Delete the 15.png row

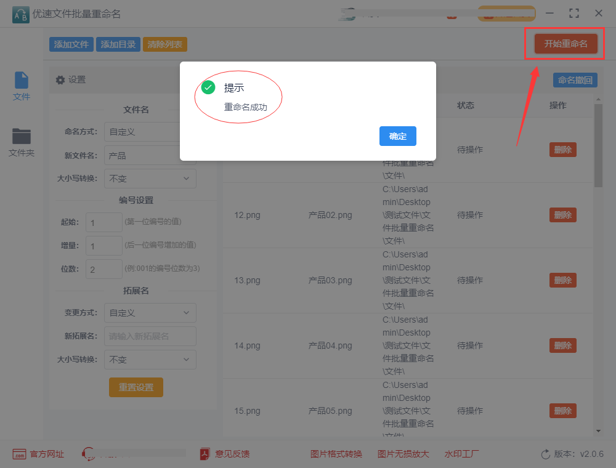tap(562, 411)
